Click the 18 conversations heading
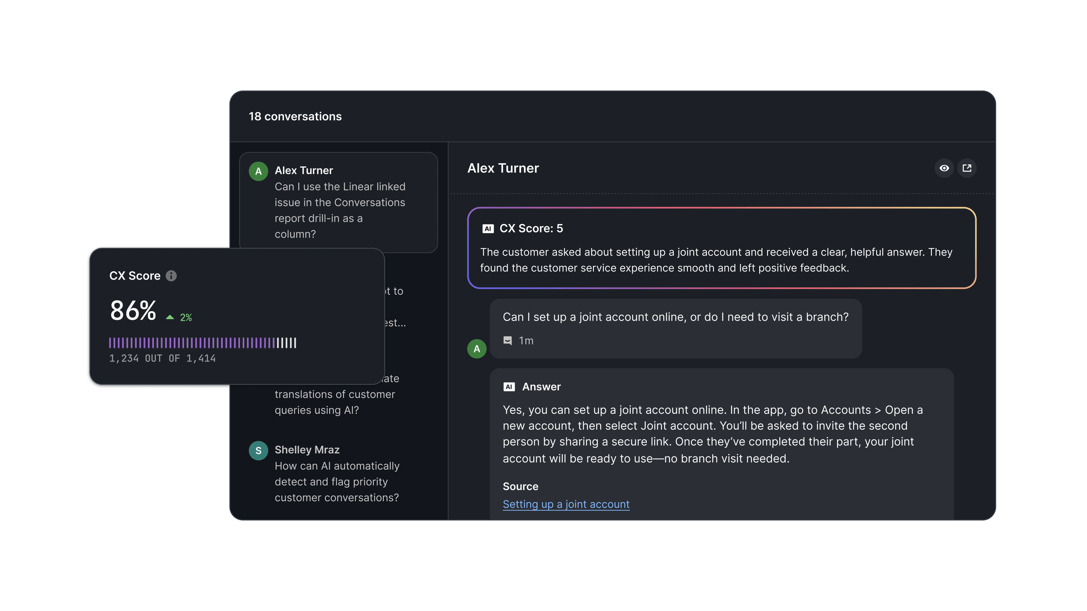The height and width of the screenshot is (611, 1087). (295, 116)
